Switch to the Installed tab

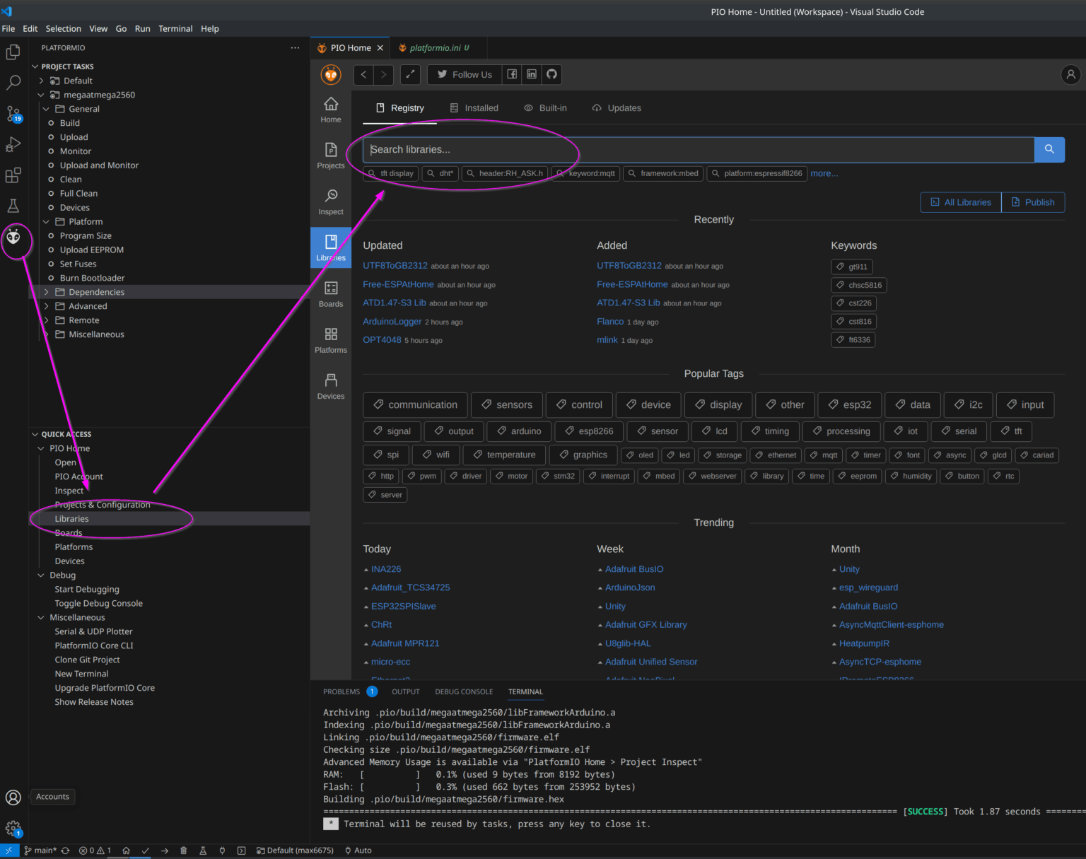(481, 107)
